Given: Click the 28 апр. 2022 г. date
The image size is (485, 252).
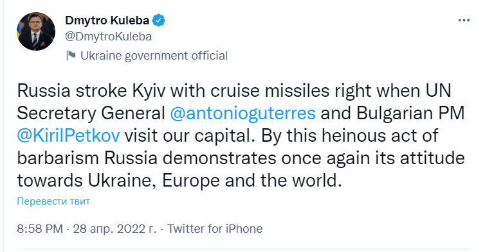Looking at the screenshot, I should (114, 229).
